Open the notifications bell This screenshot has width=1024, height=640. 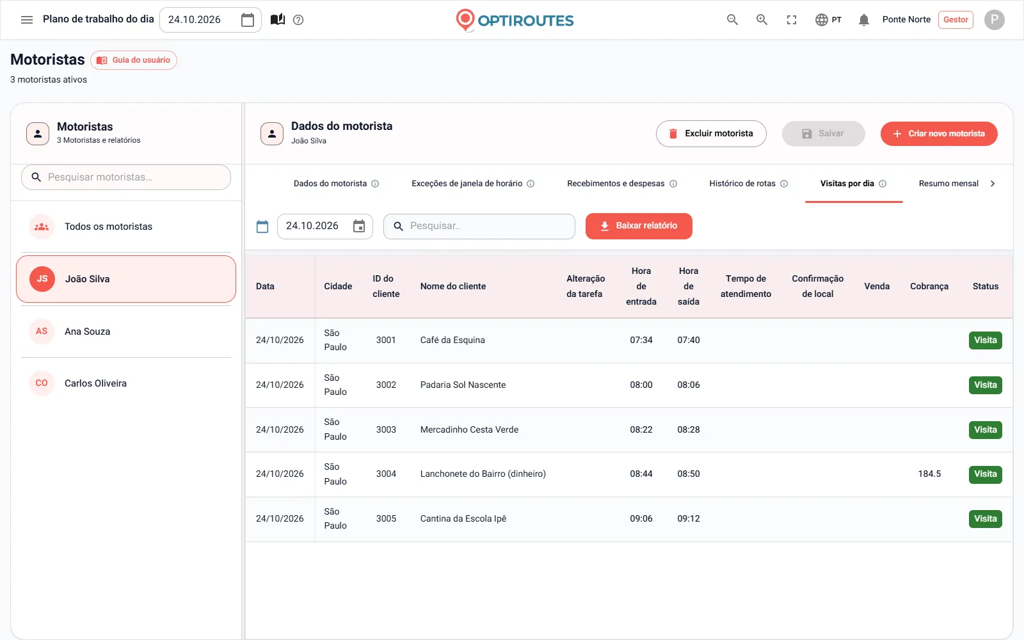point(864,20)
